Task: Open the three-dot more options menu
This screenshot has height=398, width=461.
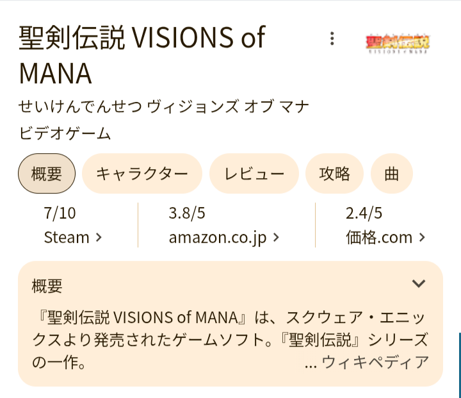Action: point(332,38)
